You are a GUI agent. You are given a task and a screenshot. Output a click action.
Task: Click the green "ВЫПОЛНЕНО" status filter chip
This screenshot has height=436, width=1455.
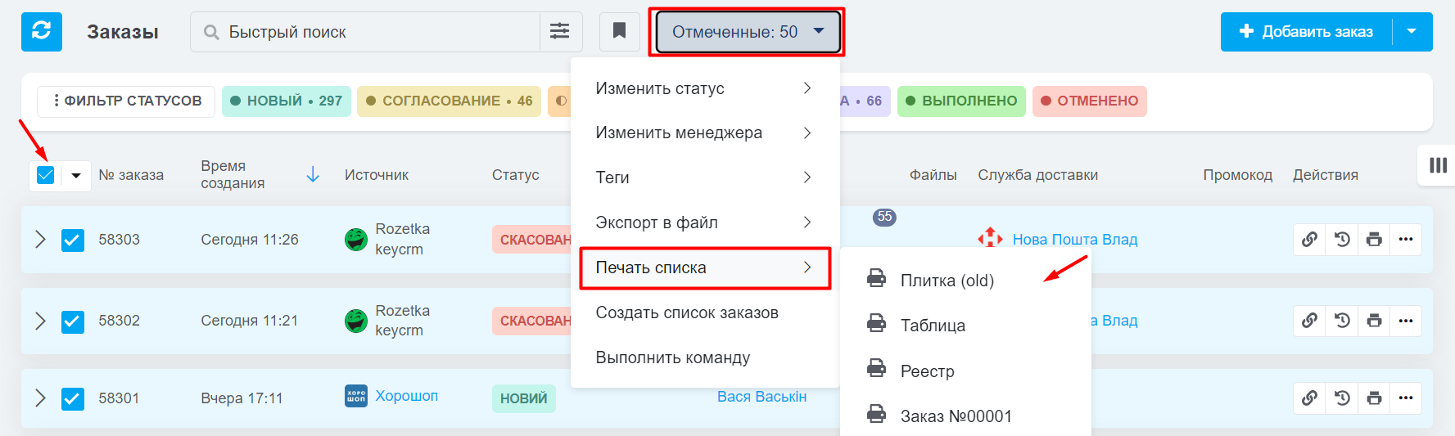[x=961, y=101]
